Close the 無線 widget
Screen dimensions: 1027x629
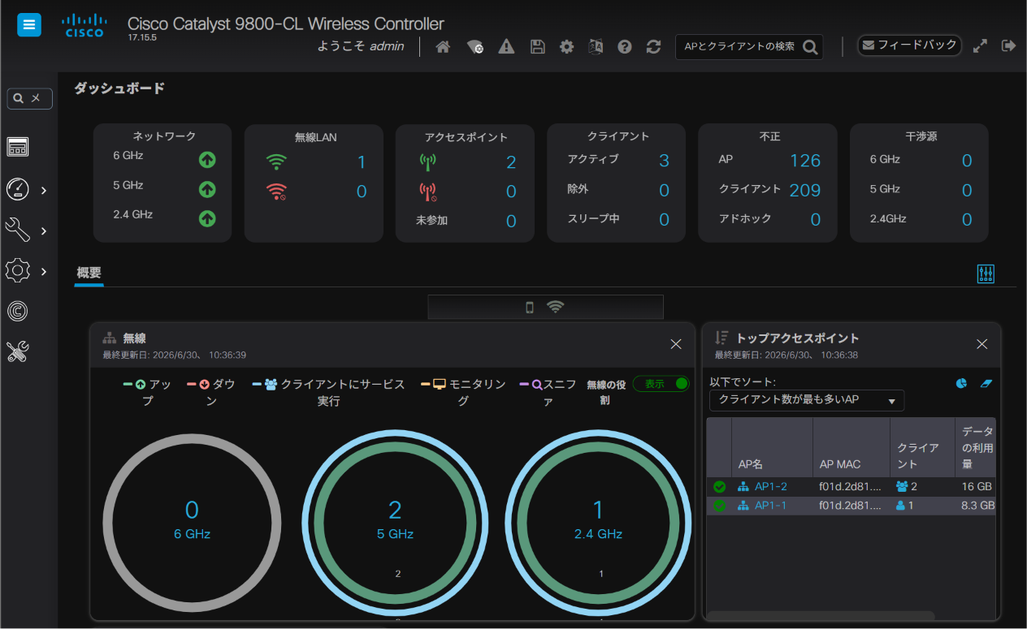(x=676, y=344)
